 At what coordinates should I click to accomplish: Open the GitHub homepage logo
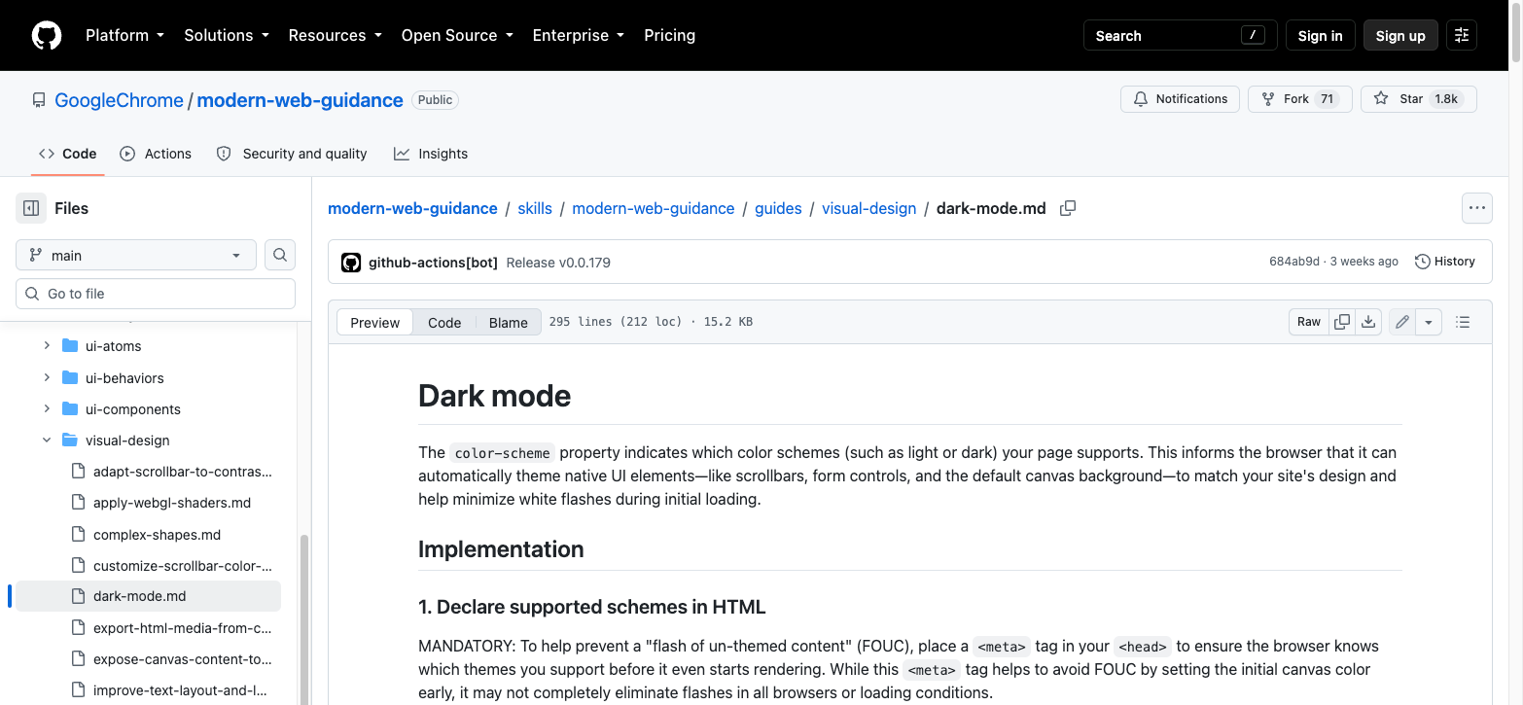(x=47, y=35)
